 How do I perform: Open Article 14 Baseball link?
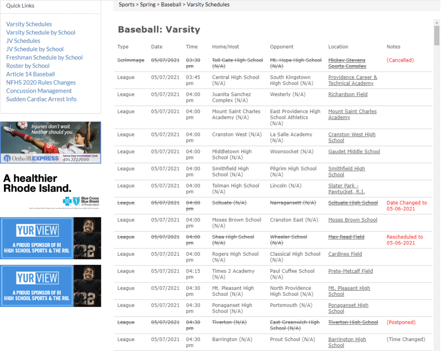point(30,74)
